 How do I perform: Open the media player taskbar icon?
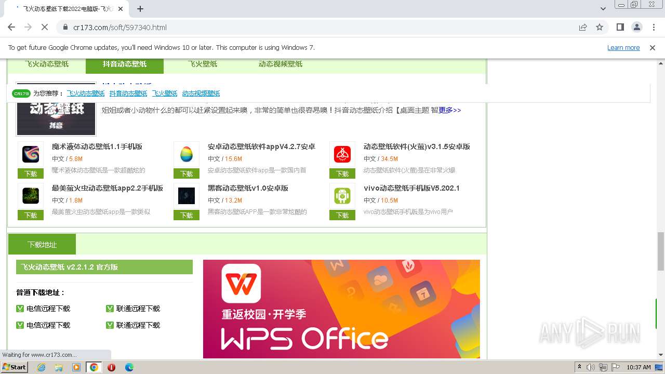76,367
